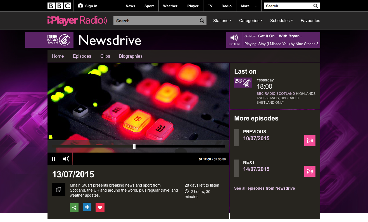Open the Radio link in top bar
Viewport: 368px width, 222px height.
227,6
